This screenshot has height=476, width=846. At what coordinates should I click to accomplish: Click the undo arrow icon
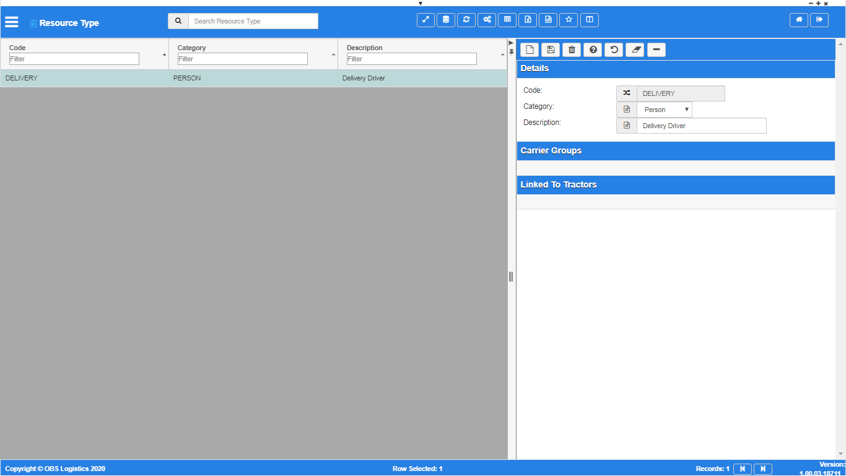(614, 50)
